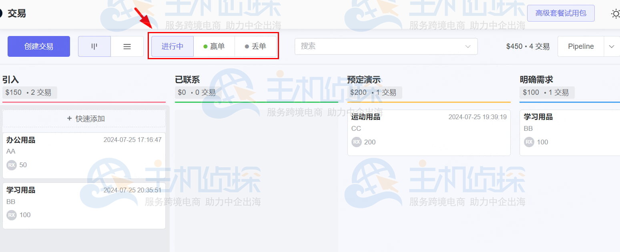
Task: Open the 高级套餐试用包 link
Action: click(x=560, y=13)
